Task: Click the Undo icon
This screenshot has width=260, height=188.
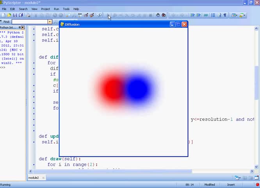Action: [x=55, y=15]
